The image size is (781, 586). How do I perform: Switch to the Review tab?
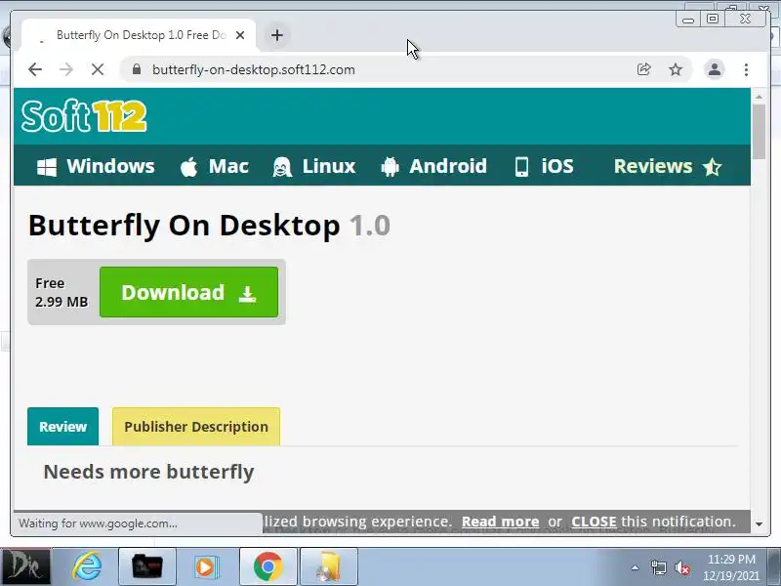(62, 427)
